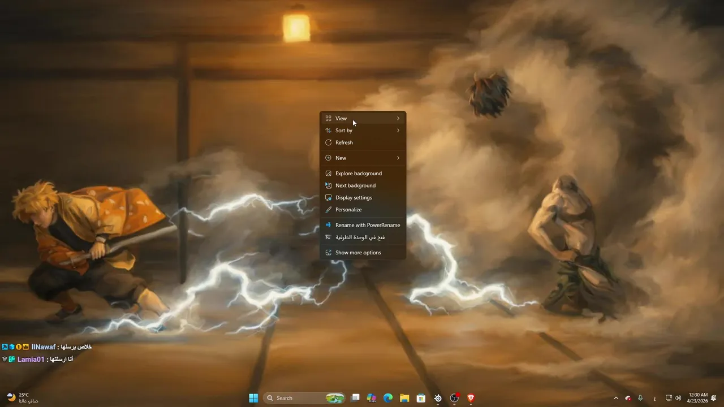This screenshot has width=724, height=407.
Task: Open Brave browser from the taskbar
Action: 471,398
